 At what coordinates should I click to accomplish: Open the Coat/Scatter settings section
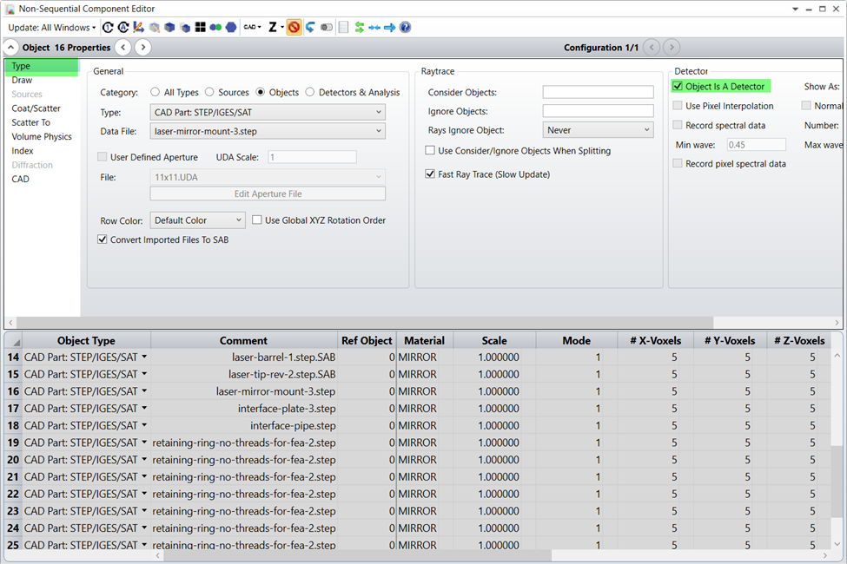coord(36,108)
